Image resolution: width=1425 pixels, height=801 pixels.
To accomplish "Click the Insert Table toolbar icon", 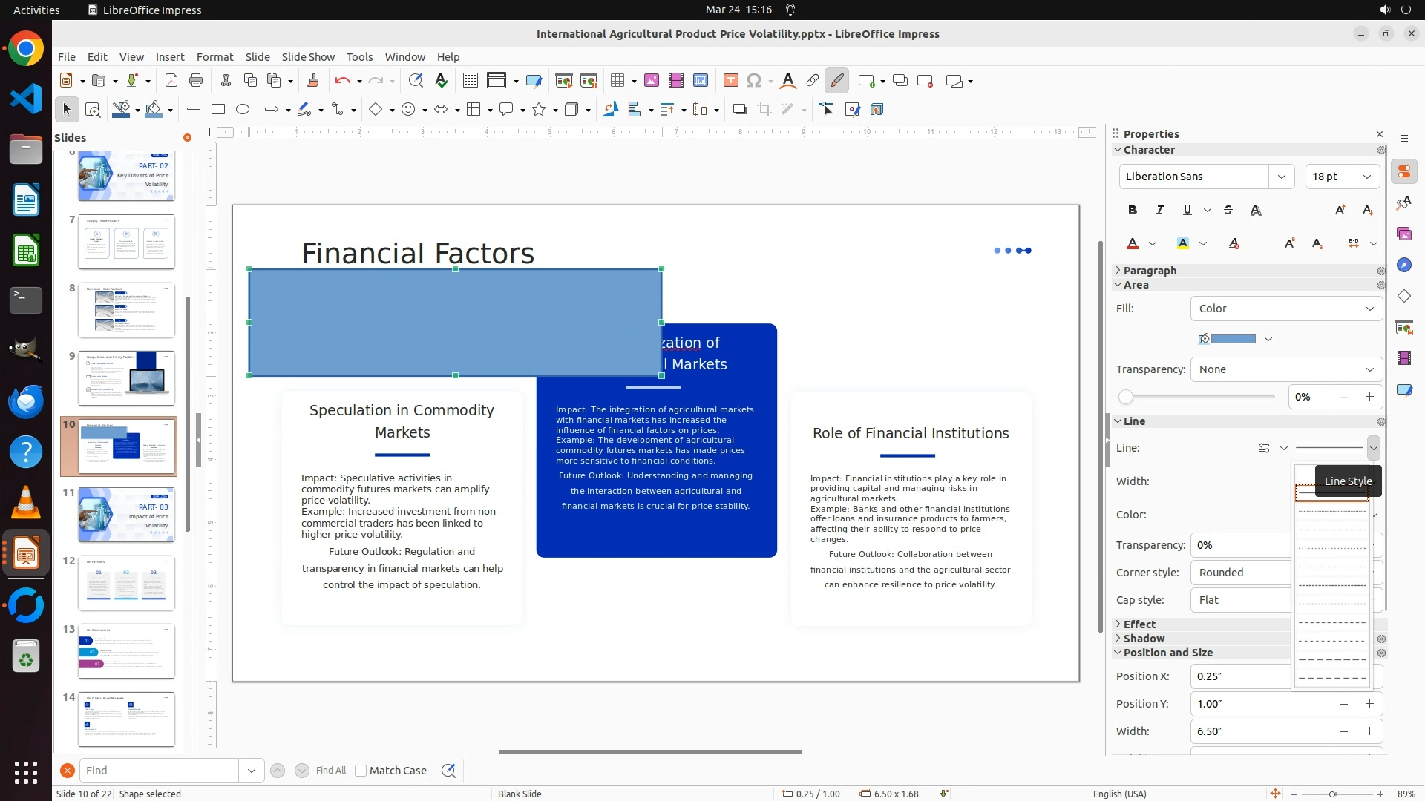I will [x=617, y=81].
